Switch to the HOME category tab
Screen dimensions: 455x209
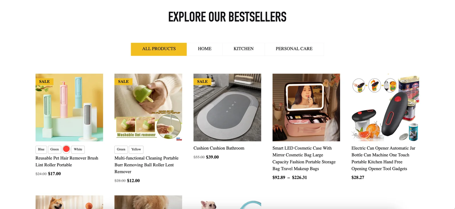[x=204, y=49]
